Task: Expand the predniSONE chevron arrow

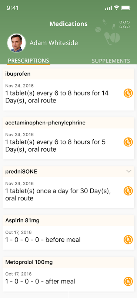Action: coord(129,171)
